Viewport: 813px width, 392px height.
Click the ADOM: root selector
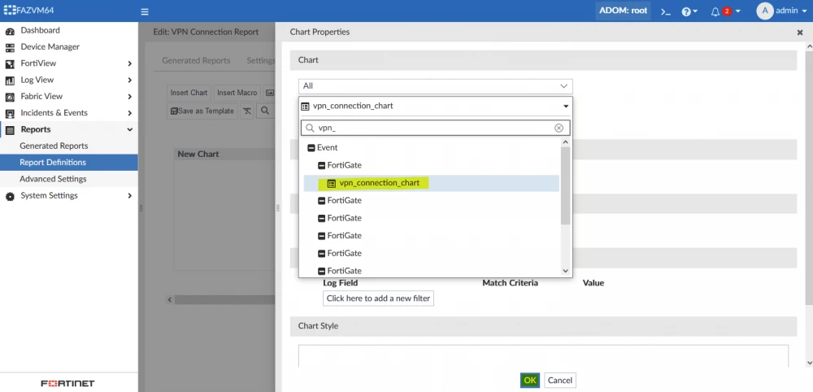click(x=624, y=11)
